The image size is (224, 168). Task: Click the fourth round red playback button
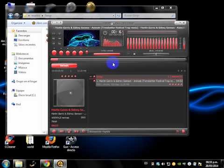tap(74, 53)
